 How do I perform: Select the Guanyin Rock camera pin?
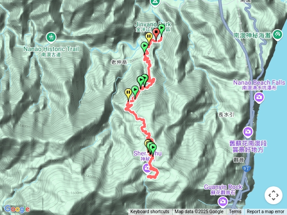coord(223,202)
